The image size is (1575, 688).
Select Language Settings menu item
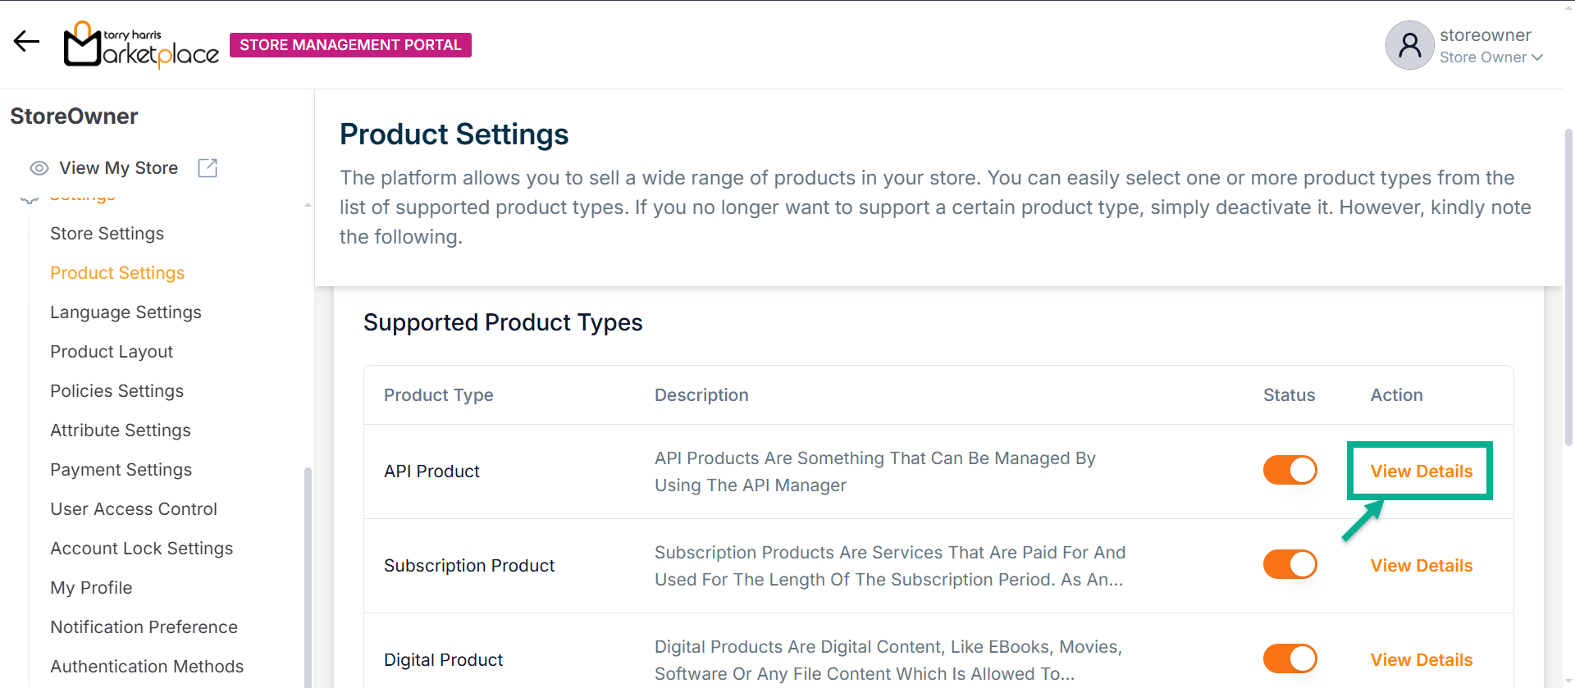coord(126,312)
